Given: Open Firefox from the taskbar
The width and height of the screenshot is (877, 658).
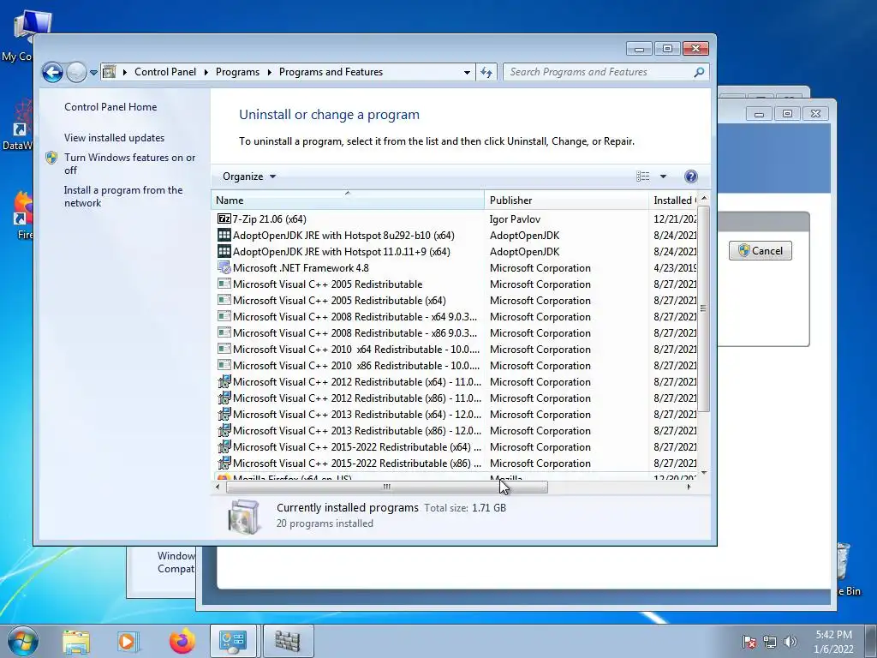Looking at the screenshot, I should (182, 641).
